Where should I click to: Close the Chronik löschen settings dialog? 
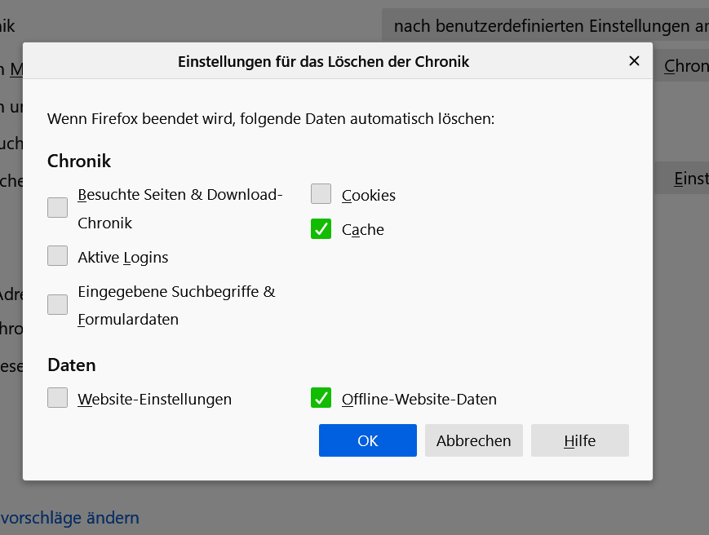(634, 61)
